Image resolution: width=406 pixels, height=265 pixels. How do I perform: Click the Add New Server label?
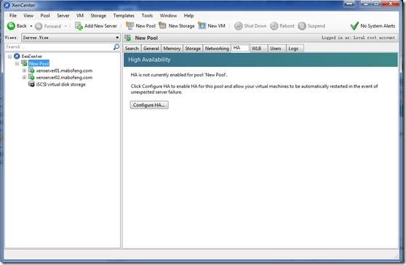pos(100,26)
